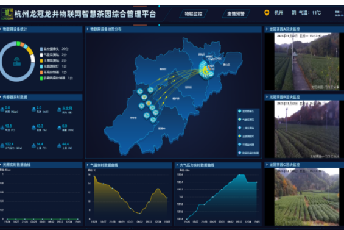
Task: Expand the 物联网设备统计 panel header triangle
Action: (1, 29)
